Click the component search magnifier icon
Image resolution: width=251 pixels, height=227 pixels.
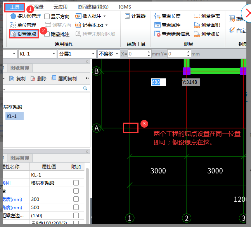point(85,88)
